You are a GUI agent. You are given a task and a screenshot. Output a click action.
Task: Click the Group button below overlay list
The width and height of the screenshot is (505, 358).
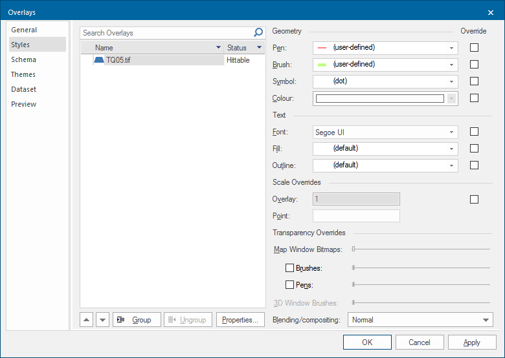pos(137,320)
